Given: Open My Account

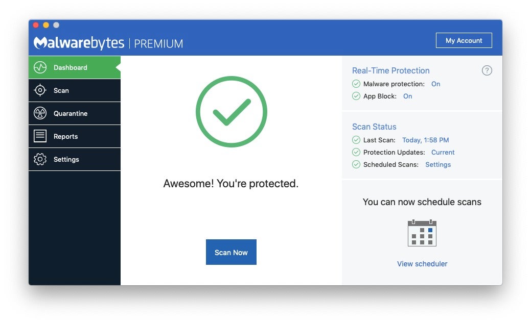Looking at the screenshot, I should [x=464, y=40].
